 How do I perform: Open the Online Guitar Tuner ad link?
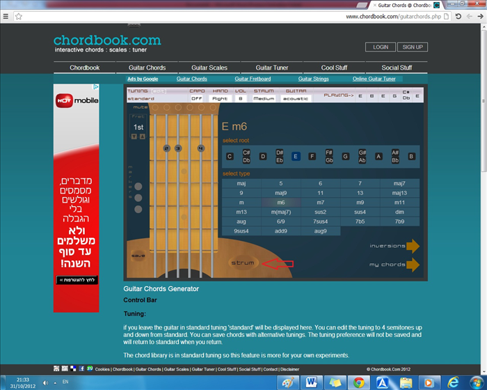coord(374,79)
